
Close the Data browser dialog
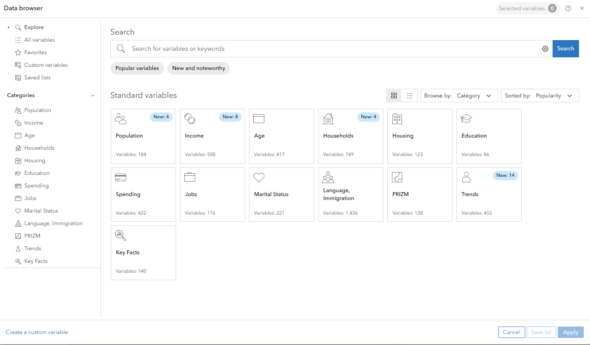point(582,8)
